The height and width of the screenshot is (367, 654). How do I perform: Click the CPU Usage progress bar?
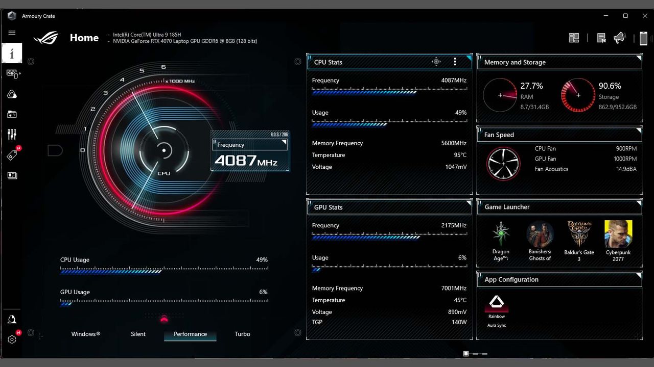[164, 271]
